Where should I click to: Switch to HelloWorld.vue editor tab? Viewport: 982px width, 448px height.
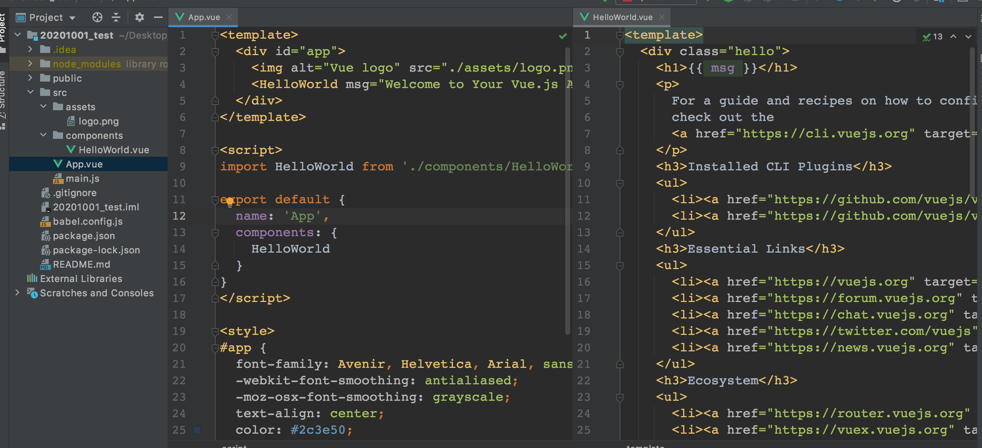(621, 17)
